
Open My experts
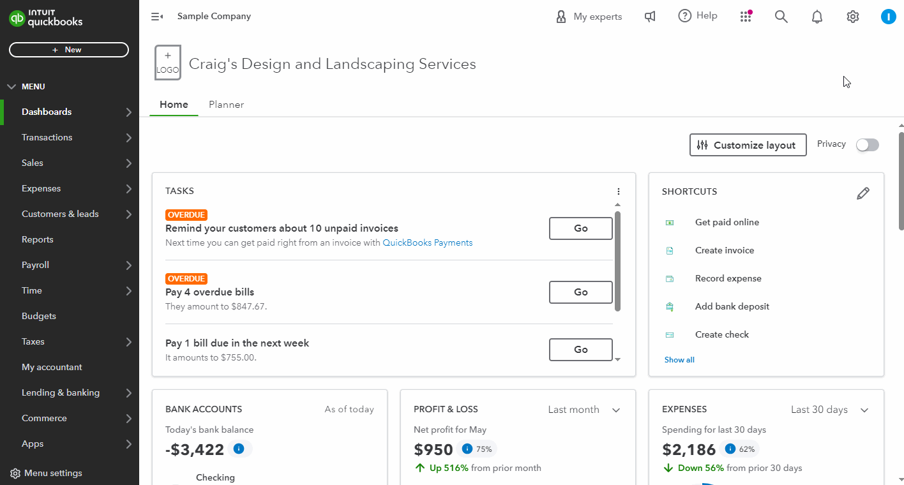coord(589,17)
